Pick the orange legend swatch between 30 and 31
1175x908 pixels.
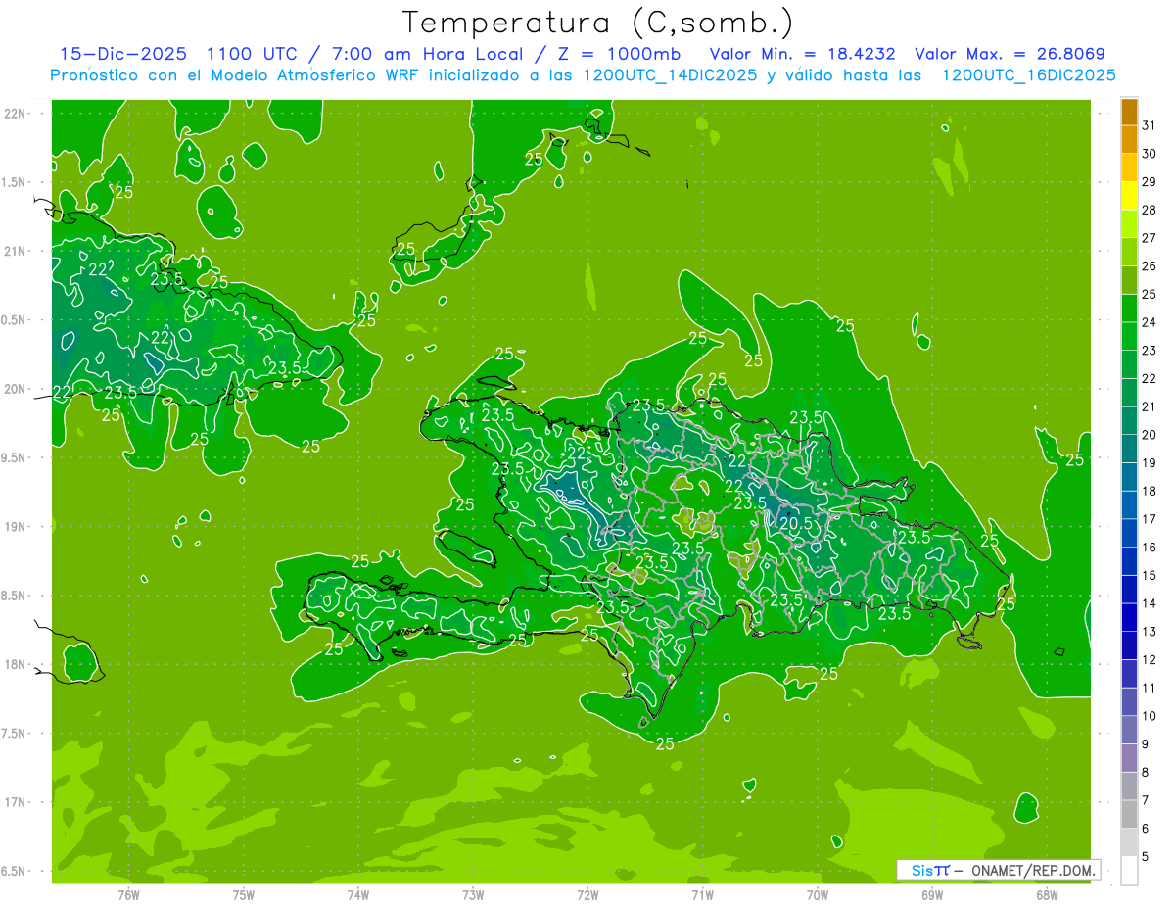click(x=1129, y=140)
